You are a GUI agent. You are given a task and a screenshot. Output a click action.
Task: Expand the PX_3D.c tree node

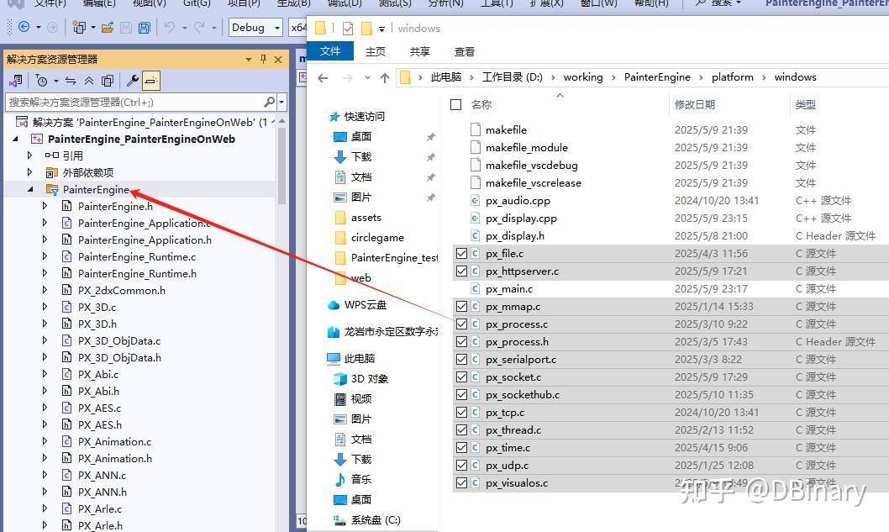pyautogui.click(x=45, y=307)
